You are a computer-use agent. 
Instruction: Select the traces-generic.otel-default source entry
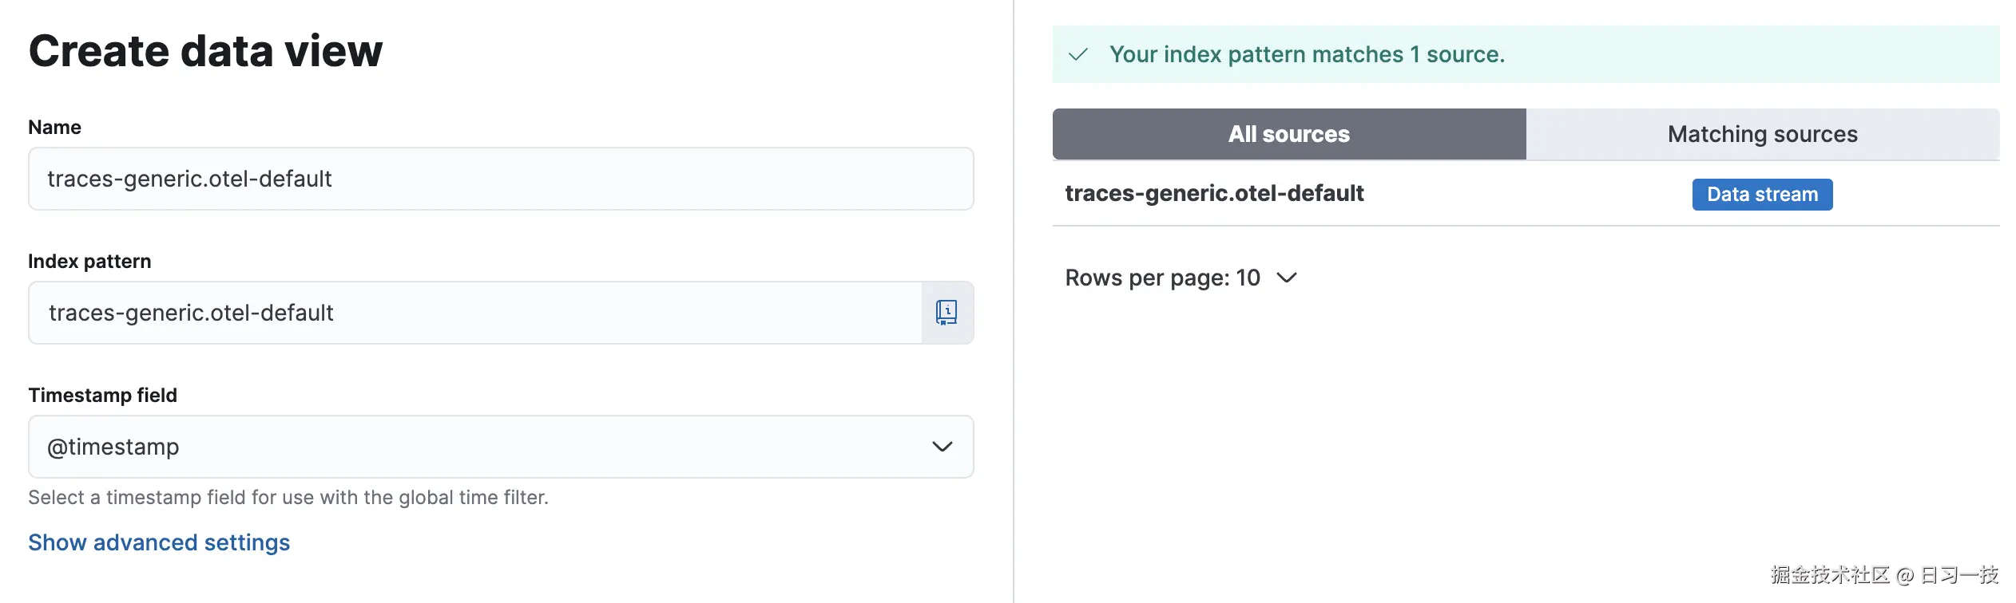(1215, 193)
